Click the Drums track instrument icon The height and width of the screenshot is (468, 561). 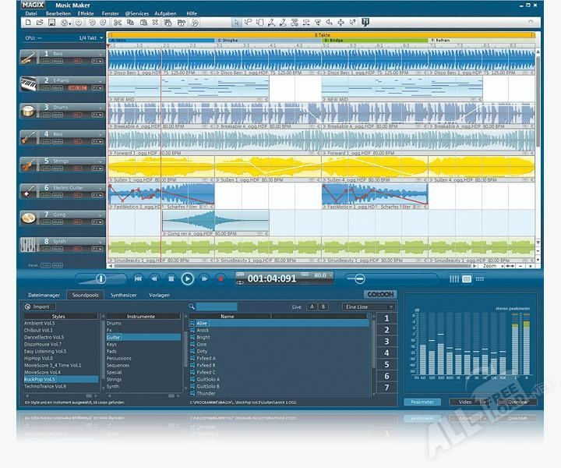pyautogui.click(x=30, y=111)
